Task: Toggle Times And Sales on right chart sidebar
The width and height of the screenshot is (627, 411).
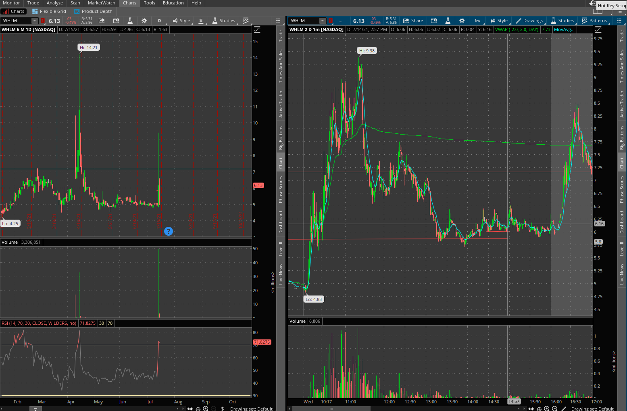Action: (x=622, y=66)
